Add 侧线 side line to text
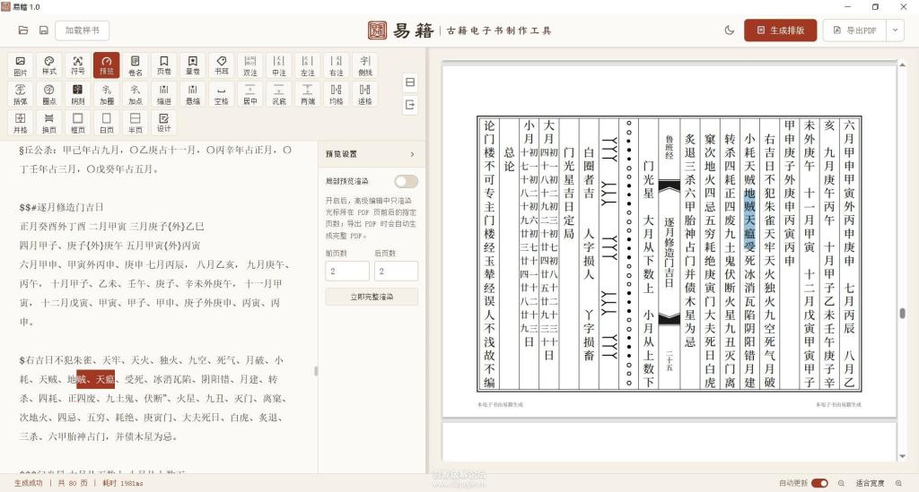The height and width of the screenshot is (492, 919). pyautogui.click(x=365, y=65)
